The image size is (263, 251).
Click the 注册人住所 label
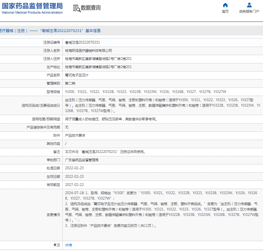(x=51, y=59)
